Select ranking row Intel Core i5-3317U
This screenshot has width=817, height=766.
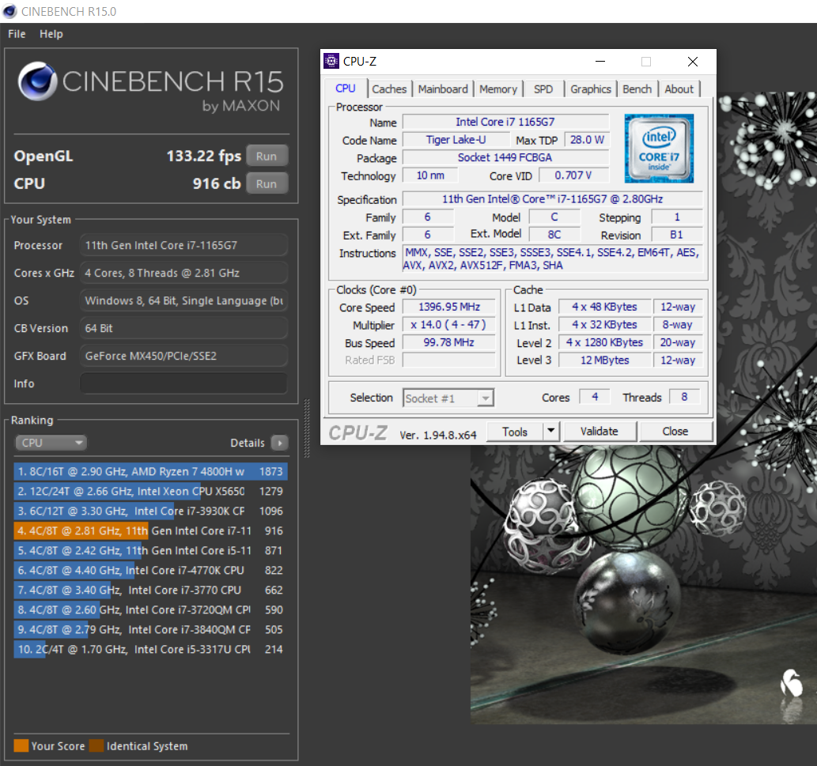[x=150, y=649]
